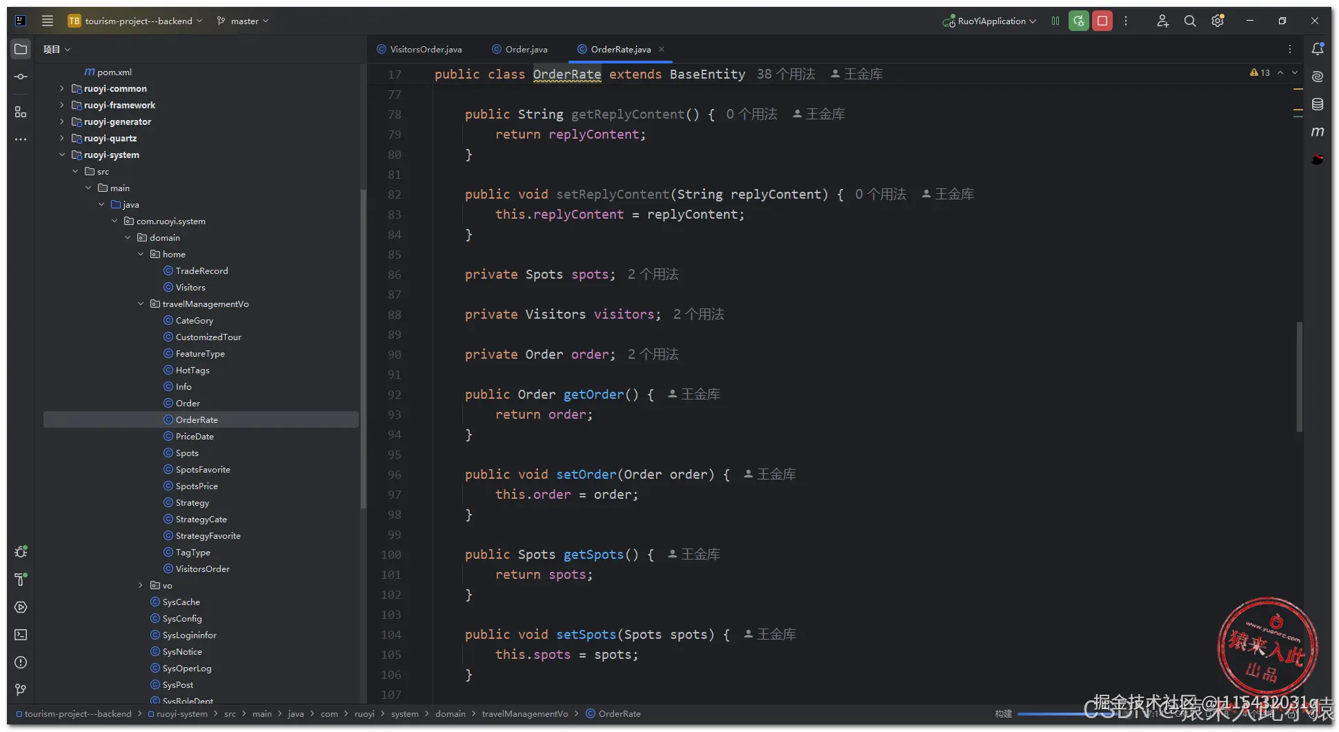Stop the running RuoYiApplication
1339x732 pixels.
coord(1102,21)
